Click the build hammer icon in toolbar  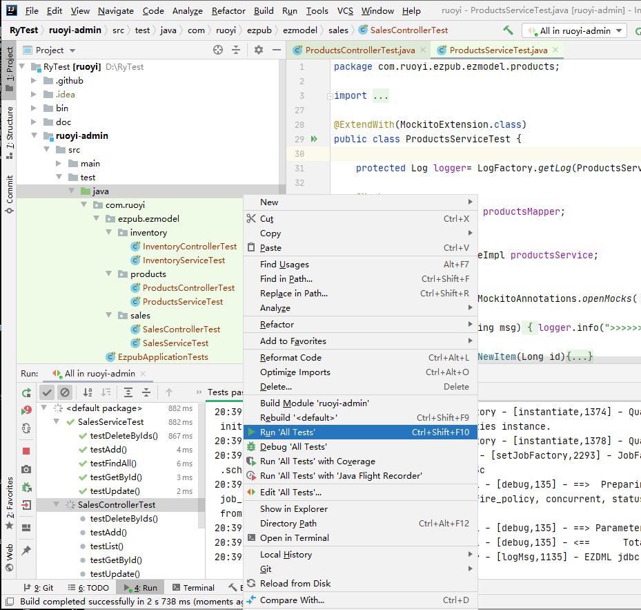click(509, 30)
